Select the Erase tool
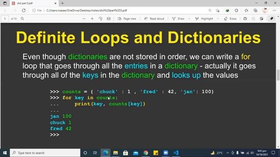The height and width of the screenshot is (157, 280). point(230,18)
